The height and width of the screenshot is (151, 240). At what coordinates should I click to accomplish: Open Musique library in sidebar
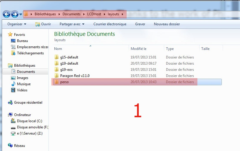coord(24,84)
